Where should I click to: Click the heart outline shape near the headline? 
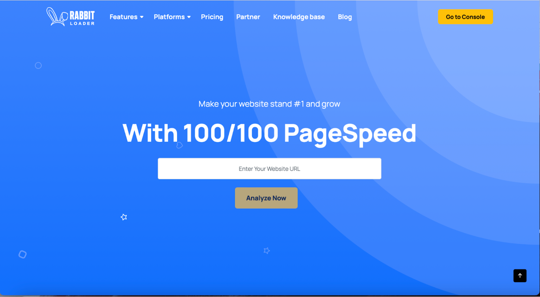180,145
